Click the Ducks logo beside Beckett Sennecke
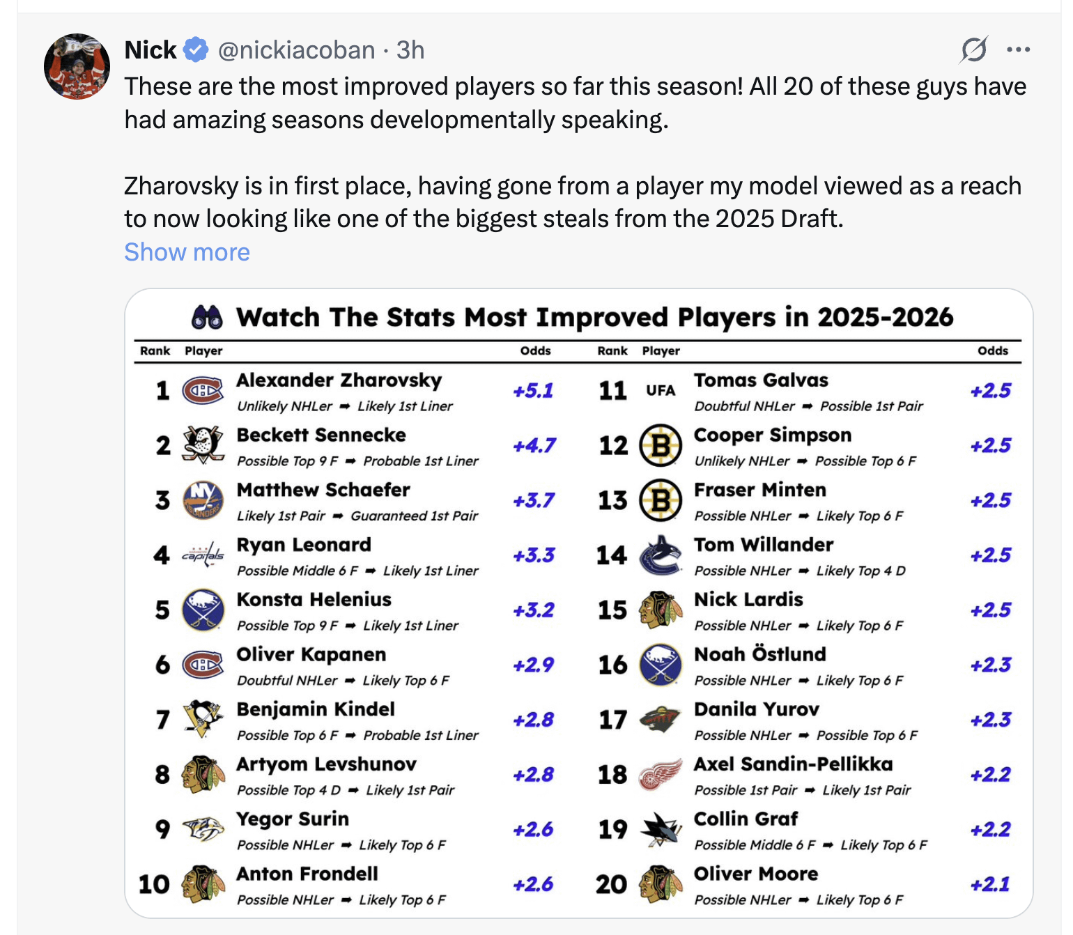1073x935 pixels. (x=203, y=445)
